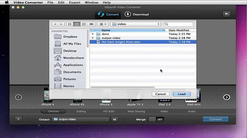
Task: Choose the iPad 3,4 preset
Action: tap(164, 103)
